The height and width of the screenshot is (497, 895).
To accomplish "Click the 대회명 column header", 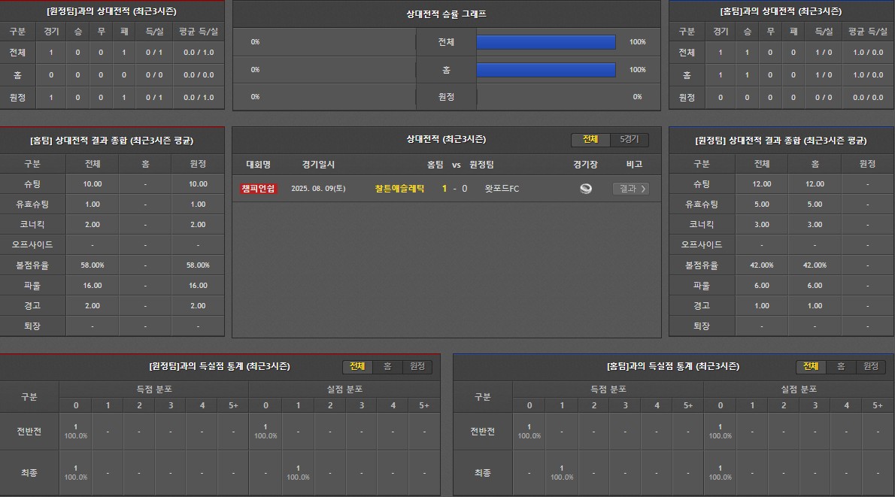I will click(258, 165).
